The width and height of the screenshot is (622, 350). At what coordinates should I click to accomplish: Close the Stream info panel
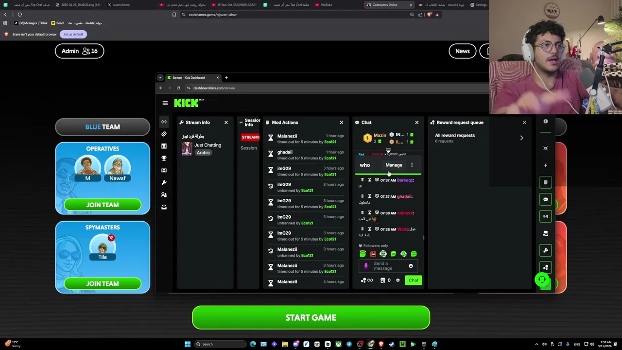[226, 122]
